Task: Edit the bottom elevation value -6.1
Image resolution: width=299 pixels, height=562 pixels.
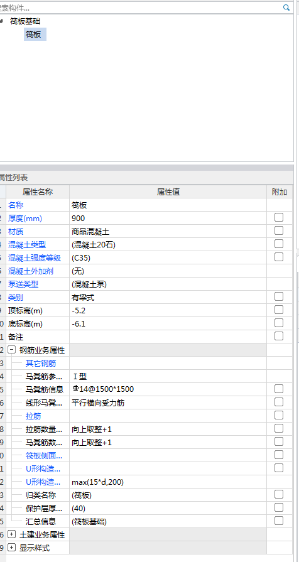Action: point(168,324)
